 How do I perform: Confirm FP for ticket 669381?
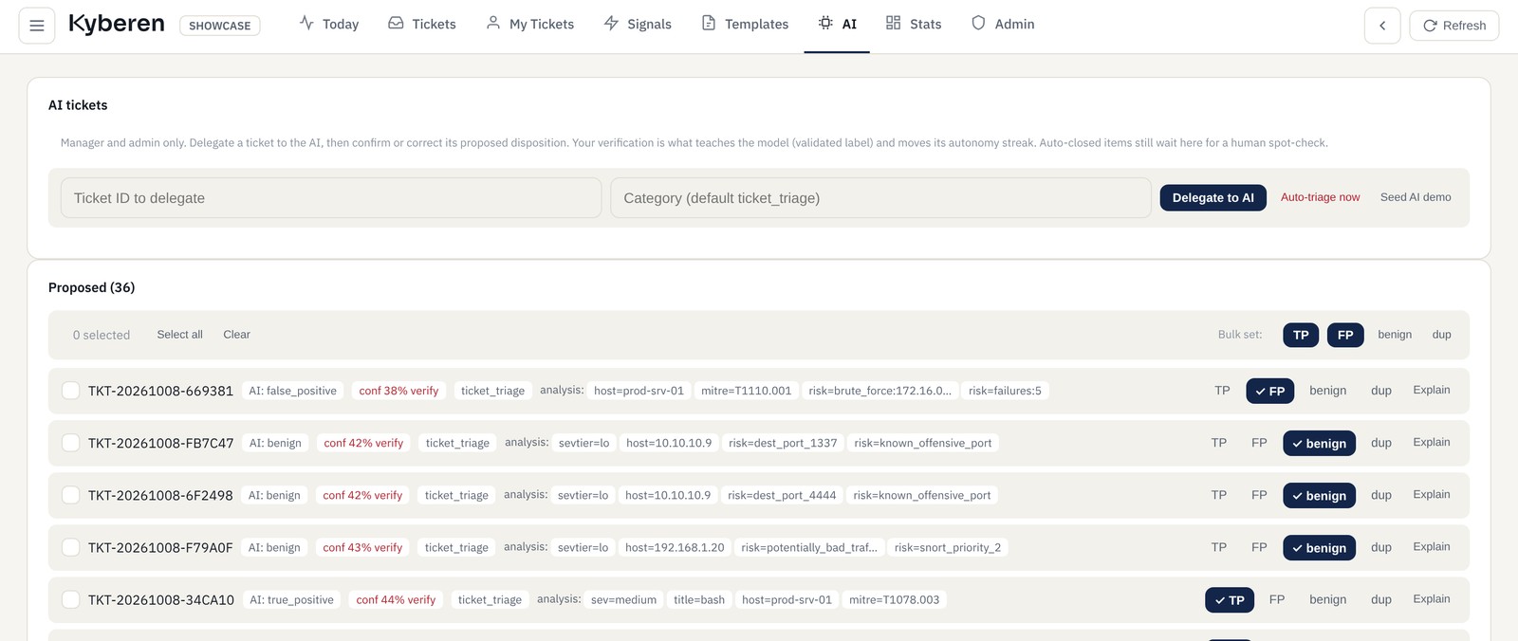1269,391
